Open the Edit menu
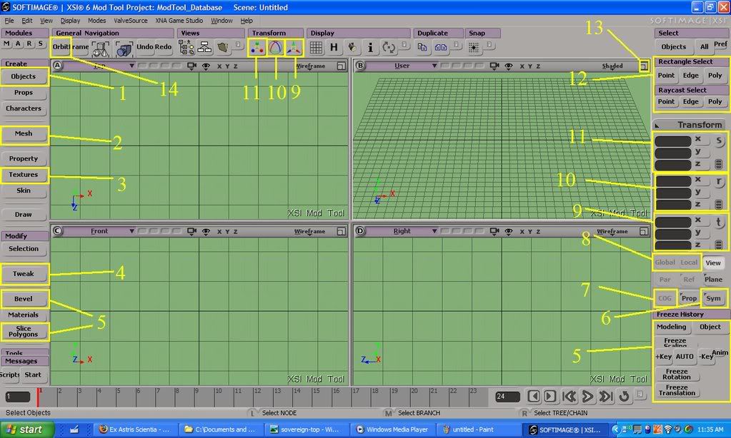The height and width of the screenshot is (438, 731). pyautogui.click(x=27, y=21)
